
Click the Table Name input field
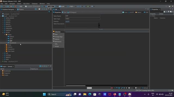[x=83, y=16]
